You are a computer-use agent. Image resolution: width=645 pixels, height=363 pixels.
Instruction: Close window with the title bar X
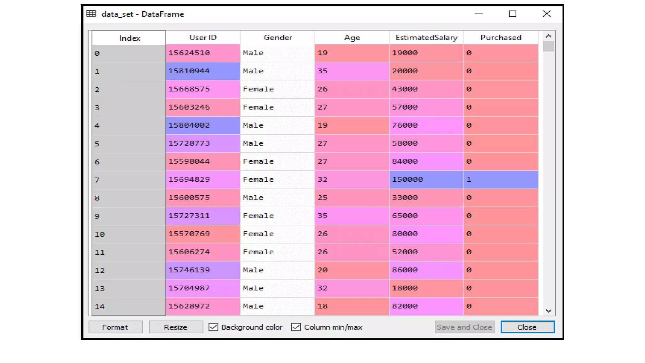pos(547,14)
